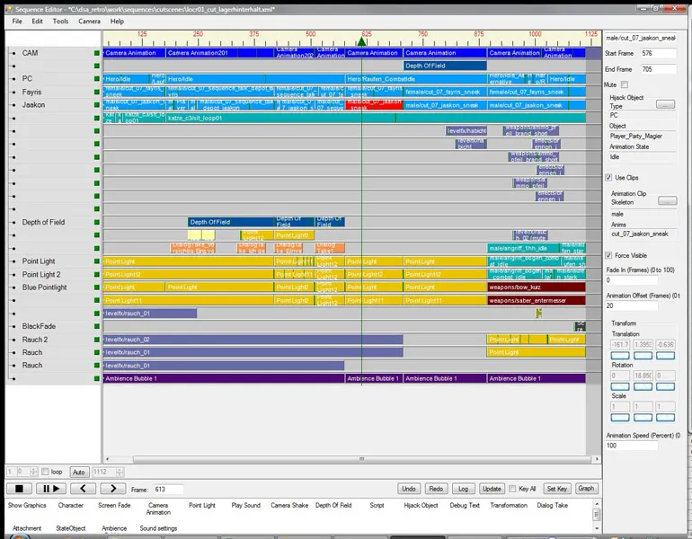692x539 pixels.
Task: Step to next frame with right arrow
Action: pos(112,489)
